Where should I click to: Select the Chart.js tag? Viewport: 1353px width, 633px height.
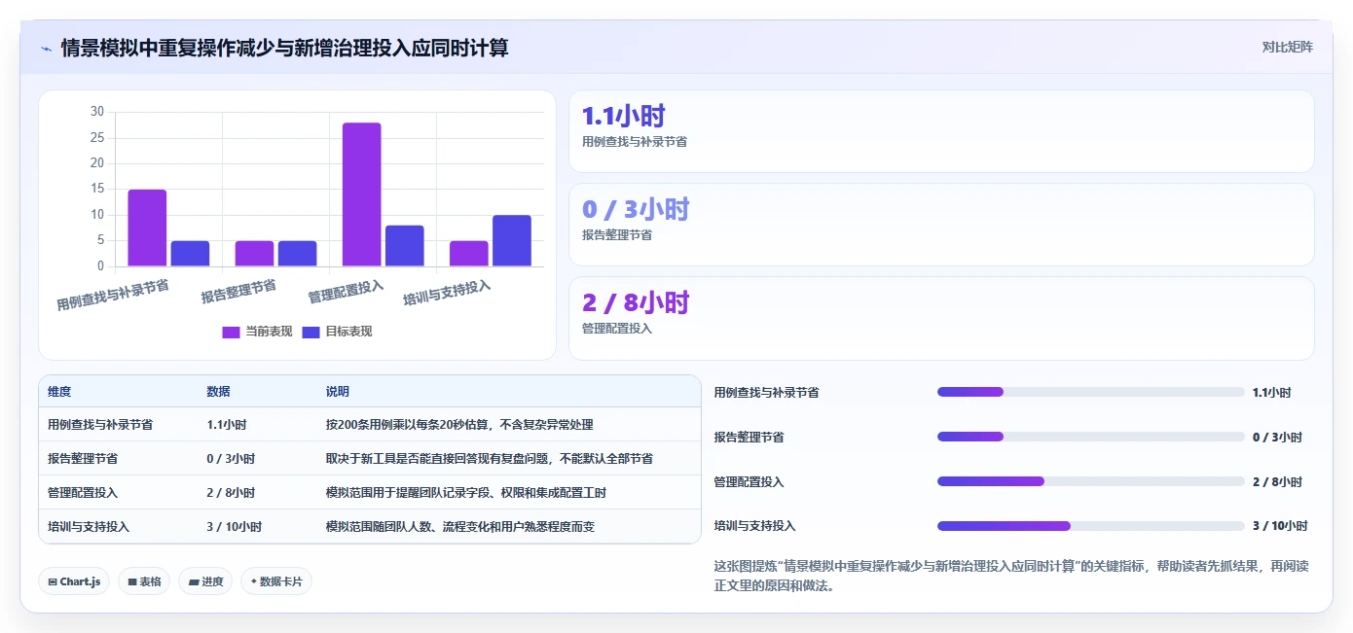tap(75, 581)
